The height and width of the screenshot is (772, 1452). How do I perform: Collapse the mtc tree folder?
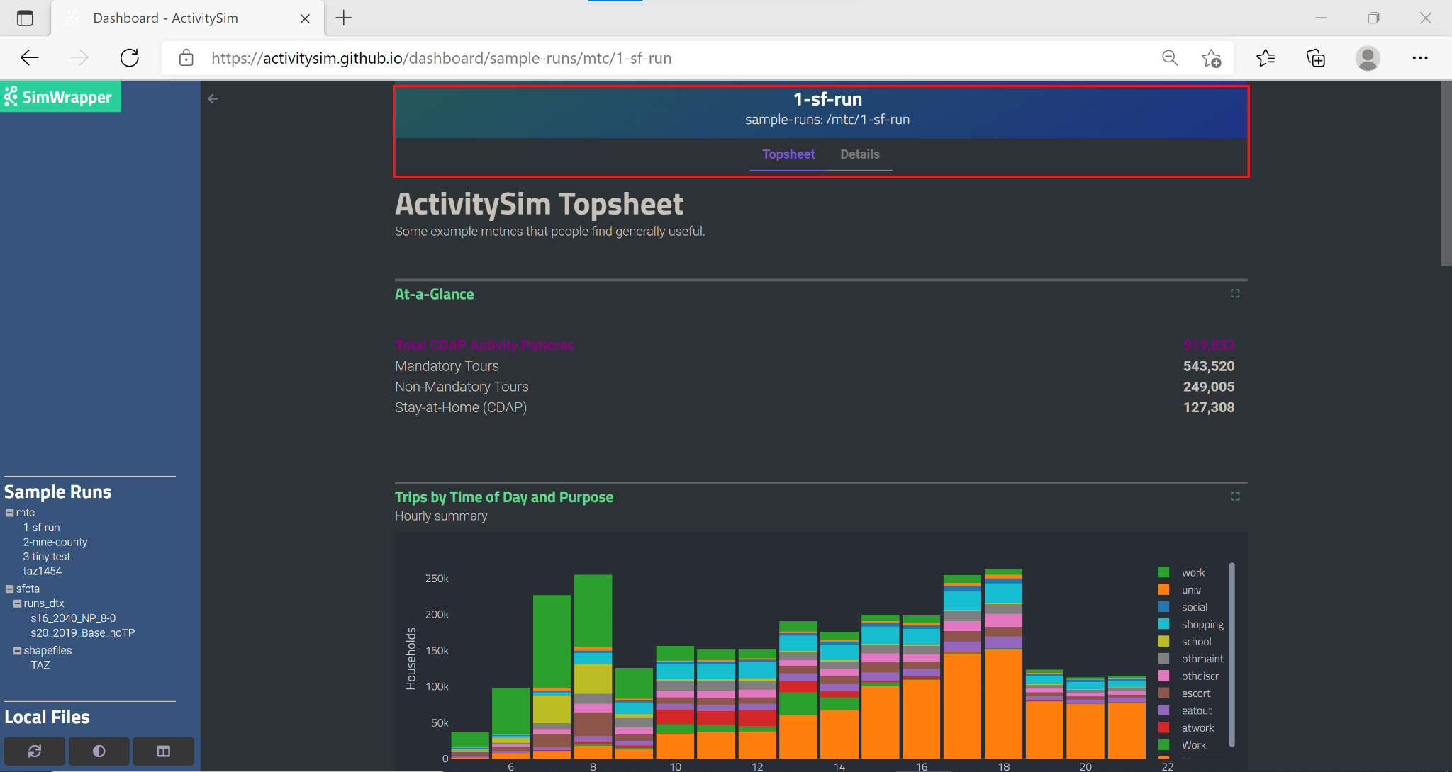click(10, 513)
